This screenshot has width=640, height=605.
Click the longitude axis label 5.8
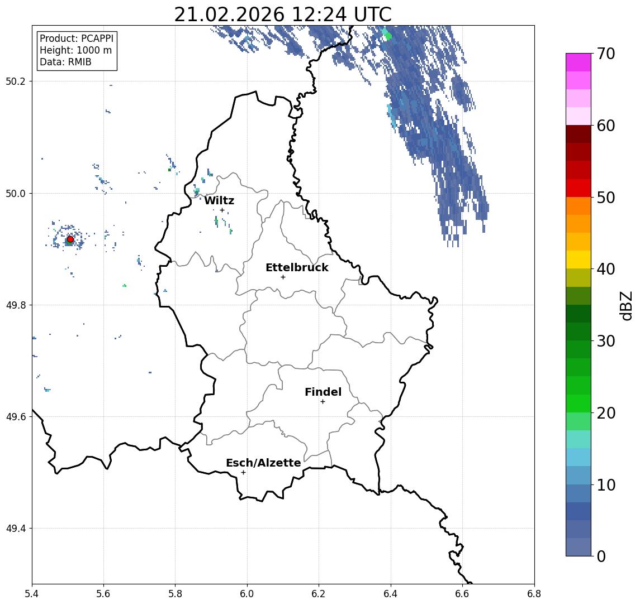[x=175, y=594]
